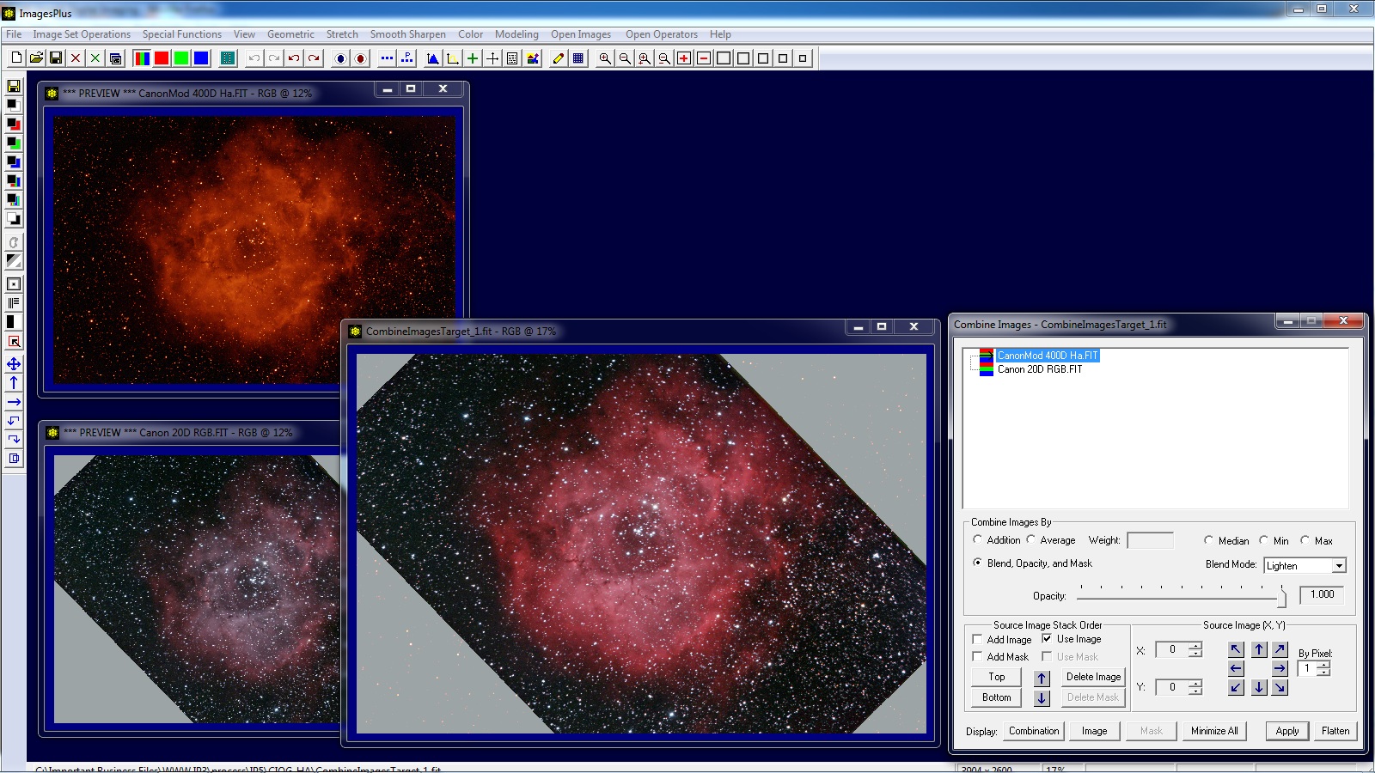Select the red channel toolbar icon
Image resolution: width=1375 pixels, height=773 pixels.
pyautogui.click(x=162, y=58)
